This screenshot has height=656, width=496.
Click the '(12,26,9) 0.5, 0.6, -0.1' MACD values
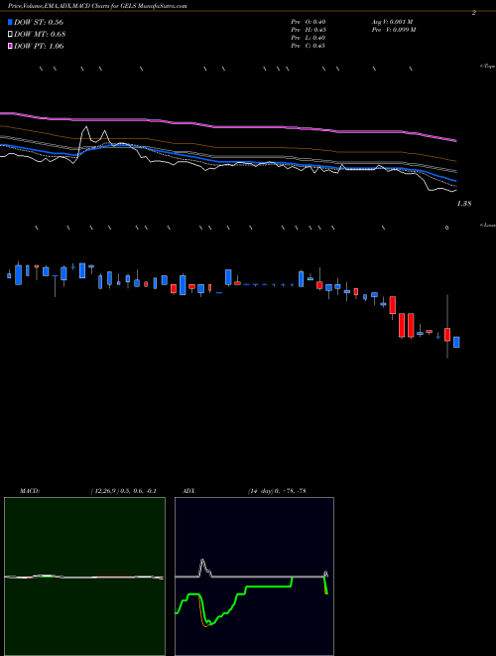123,491
